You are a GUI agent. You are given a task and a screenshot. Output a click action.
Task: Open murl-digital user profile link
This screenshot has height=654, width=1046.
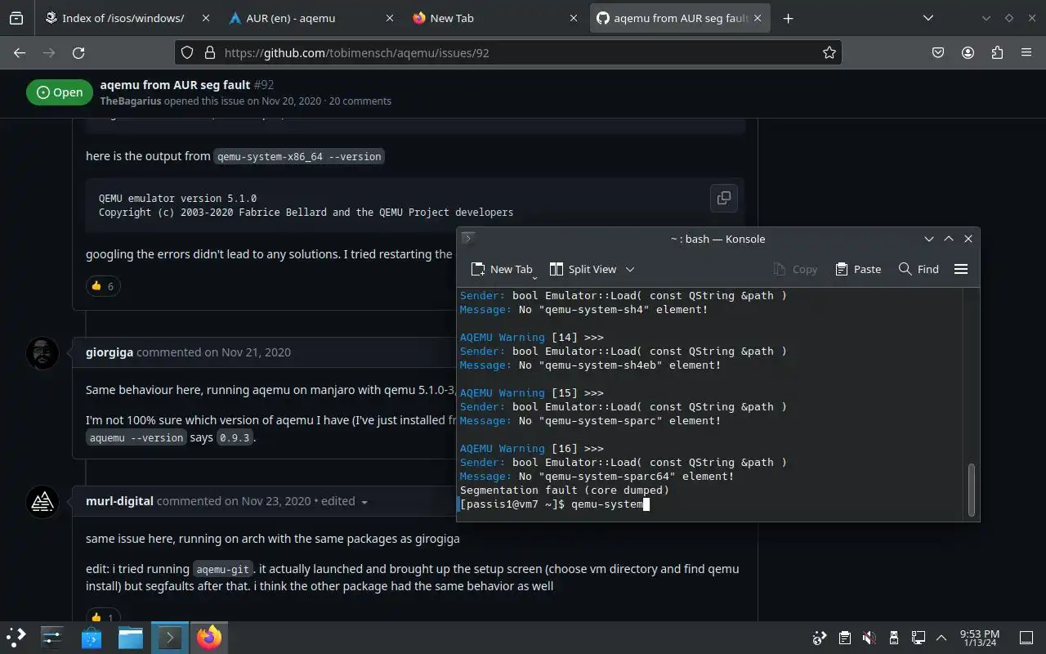click(119, 501)
